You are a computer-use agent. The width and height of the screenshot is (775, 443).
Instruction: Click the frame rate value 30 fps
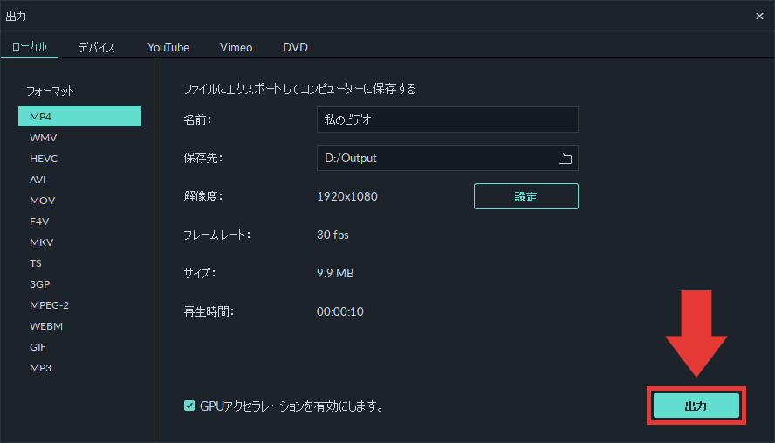coord(333,235)
